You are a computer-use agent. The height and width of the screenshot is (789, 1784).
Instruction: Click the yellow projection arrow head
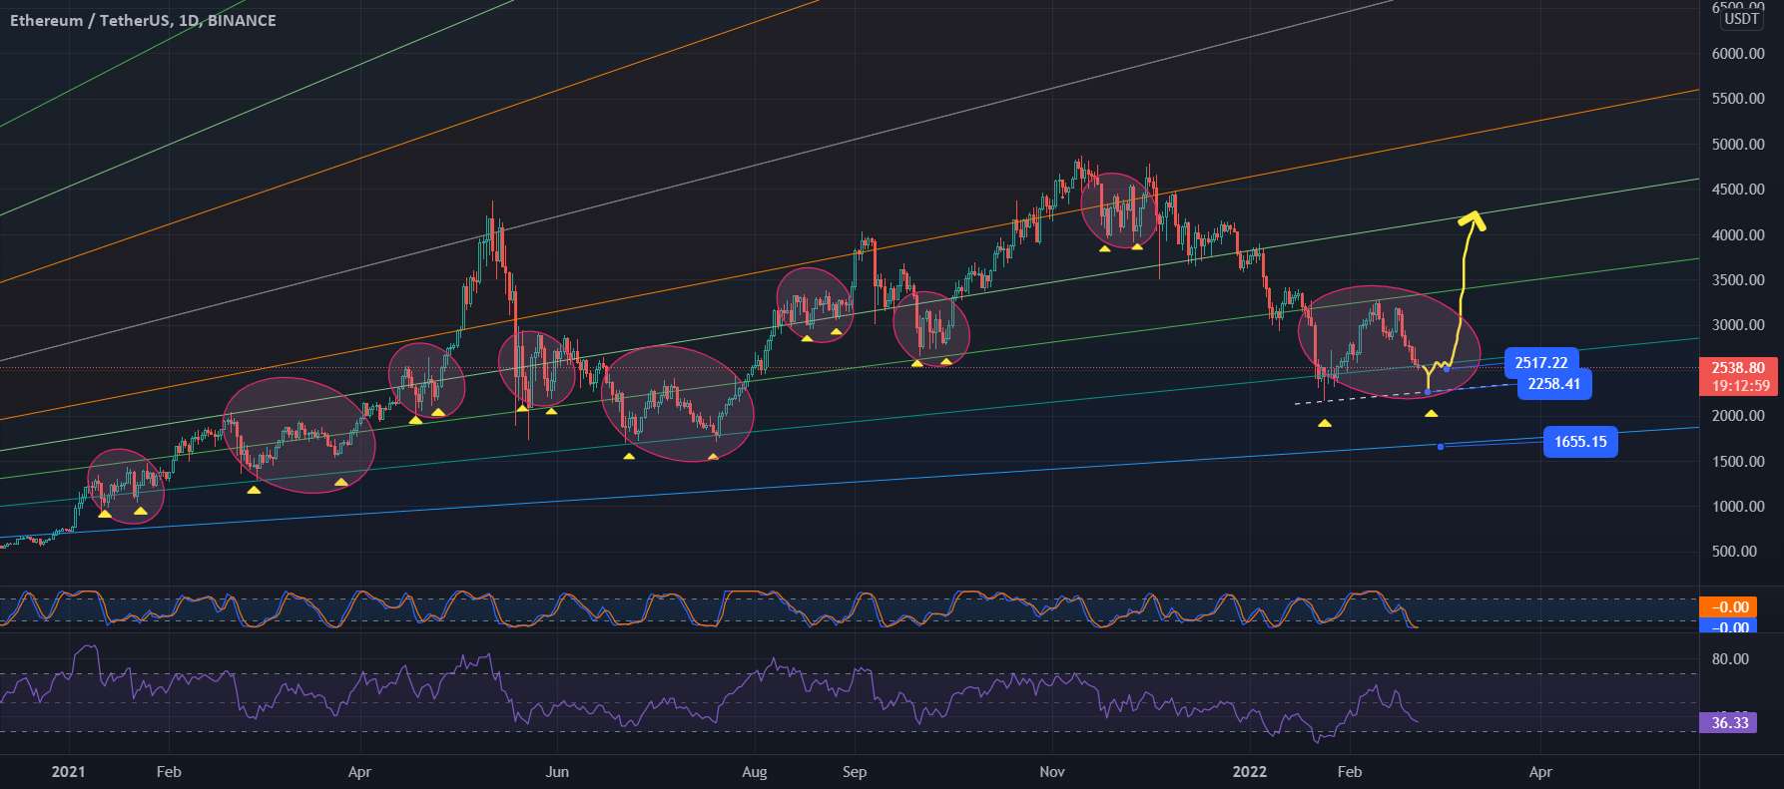1471,220
